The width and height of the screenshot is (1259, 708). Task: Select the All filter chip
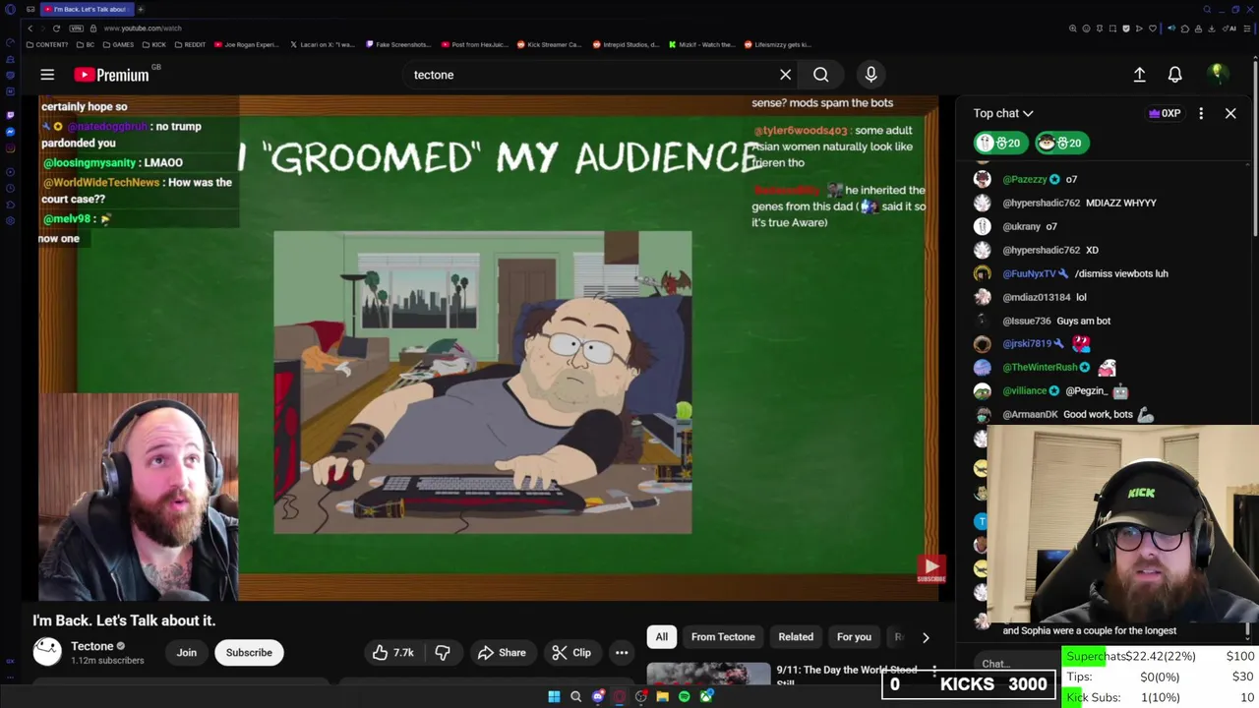click(662, 637)
